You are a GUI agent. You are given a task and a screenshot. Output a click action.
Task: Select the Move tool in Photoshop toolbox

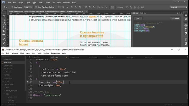click(4, 16)
